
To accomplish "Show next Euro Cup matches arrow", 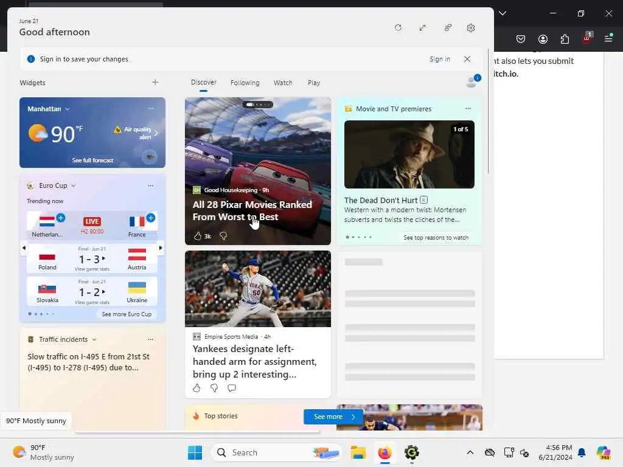I will point(161,248).
